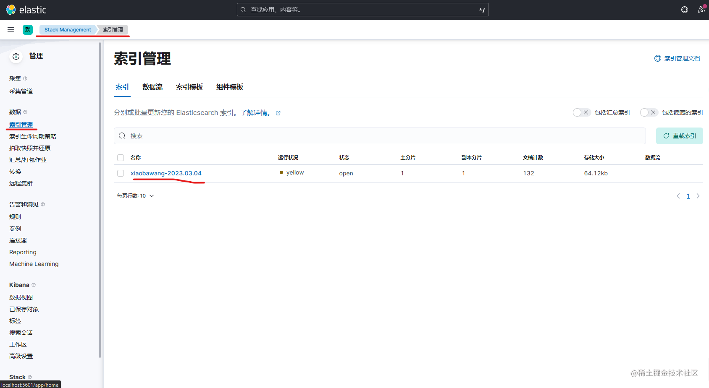Switch to the 数据流 tab
Viewport: 709px width, 388px height.
(x=152, y=87)
